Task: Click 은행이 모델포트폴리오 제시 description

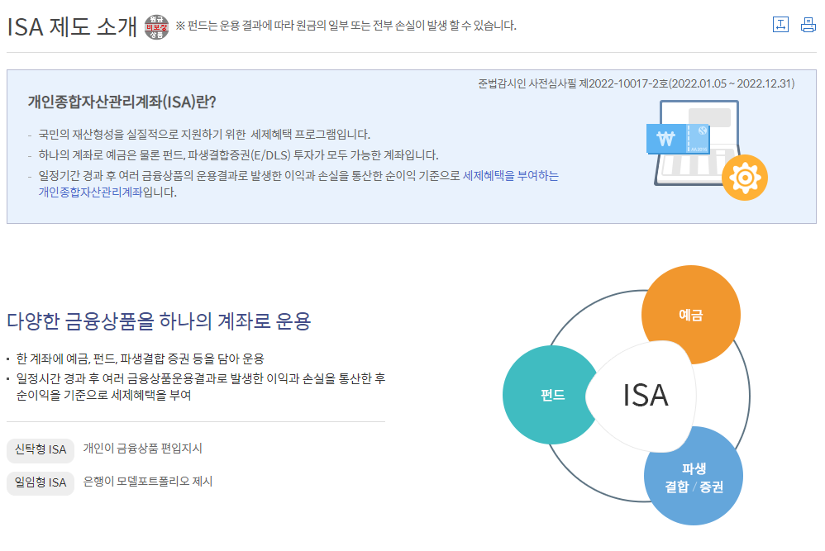Action: (148, 482)
